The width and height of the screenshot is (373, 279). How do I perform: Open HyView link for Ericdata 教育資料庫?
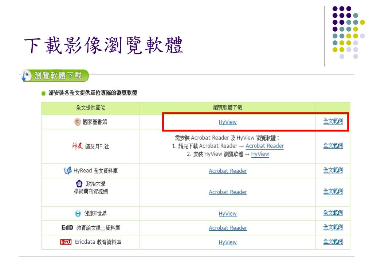[228, 242]
